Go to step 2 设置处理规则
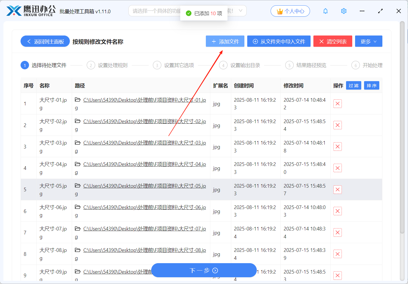408x284 pixels. tap(107, 65)
